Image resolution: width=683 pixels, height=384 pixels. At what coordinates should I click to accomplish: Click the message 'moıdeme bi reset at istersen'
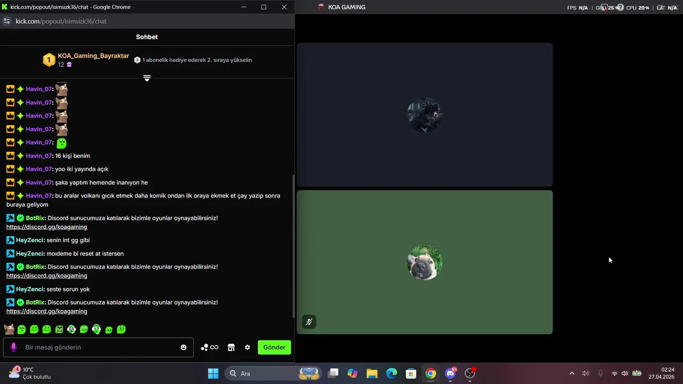85,254
